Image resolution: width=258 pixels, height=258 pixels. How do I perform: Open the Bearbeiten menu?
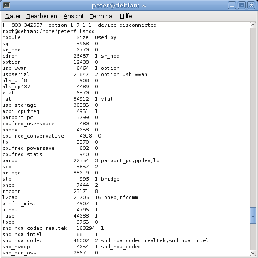coord(42,16)
